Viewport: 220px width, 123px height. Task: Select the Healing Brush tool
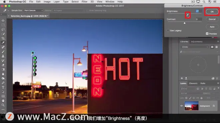3,47
